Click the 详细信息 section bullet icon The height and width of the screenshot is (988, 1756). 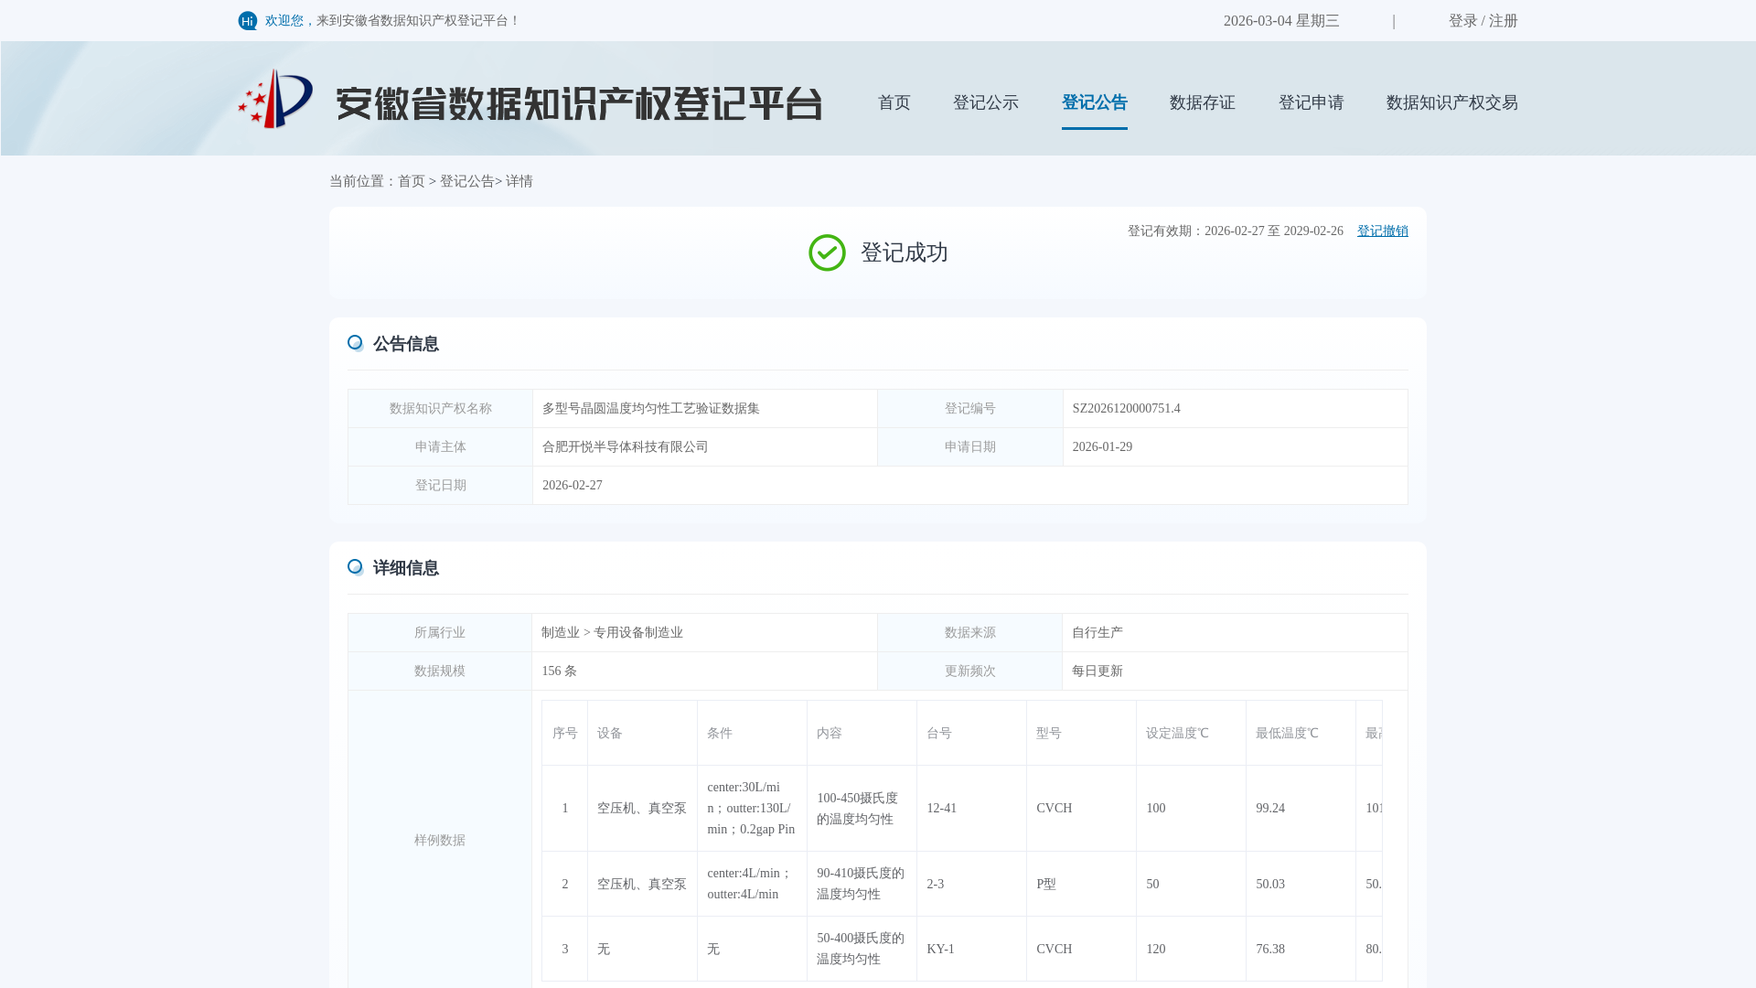pyautogui.click(x=356, y=567)
